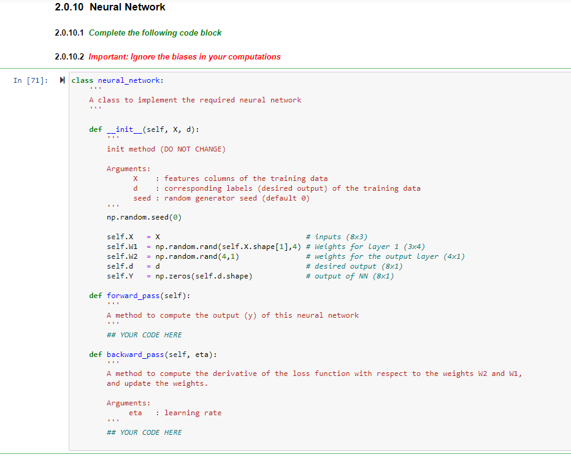Click 'd : corresponding labels' argument line
This screenshot has height=460, width=571.
(277, 189)
